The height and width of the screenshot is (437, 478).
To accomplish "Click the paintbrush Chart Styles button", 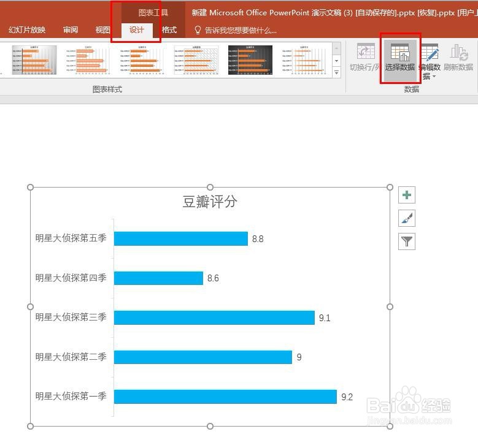I will pyautogui.click(x=407, y=218).
